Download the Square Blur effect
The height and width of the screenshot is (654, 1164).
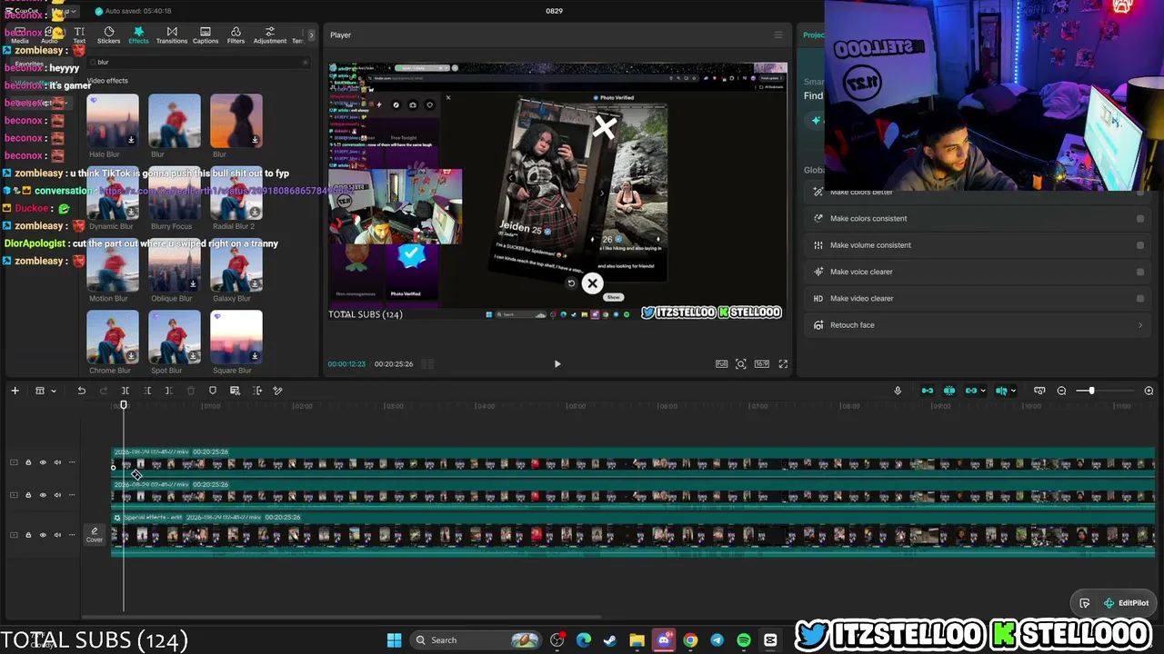click(x=255, y=356)
